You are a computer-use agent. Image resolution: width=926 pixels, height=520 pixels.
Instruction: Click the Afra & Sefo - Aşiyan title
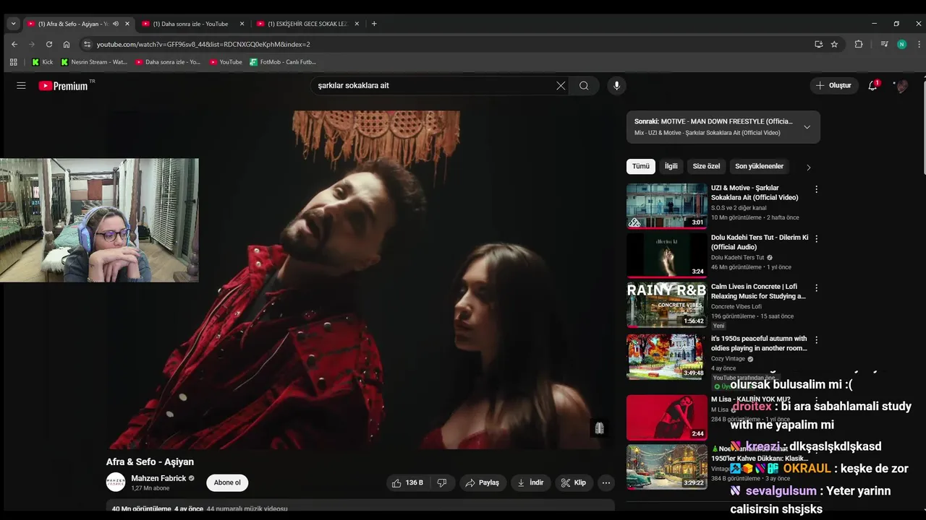(150, 462)
